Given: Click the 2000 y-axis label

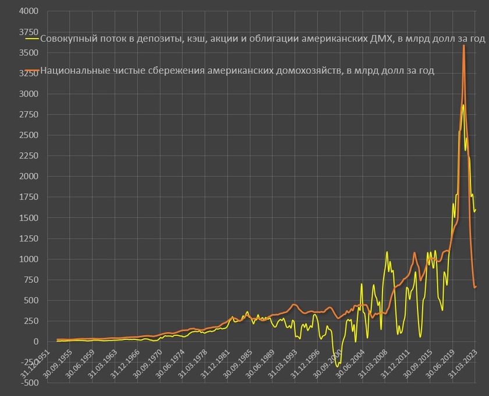Looking at the screenshot, I should pyautogui.click(x=29, y=177).
